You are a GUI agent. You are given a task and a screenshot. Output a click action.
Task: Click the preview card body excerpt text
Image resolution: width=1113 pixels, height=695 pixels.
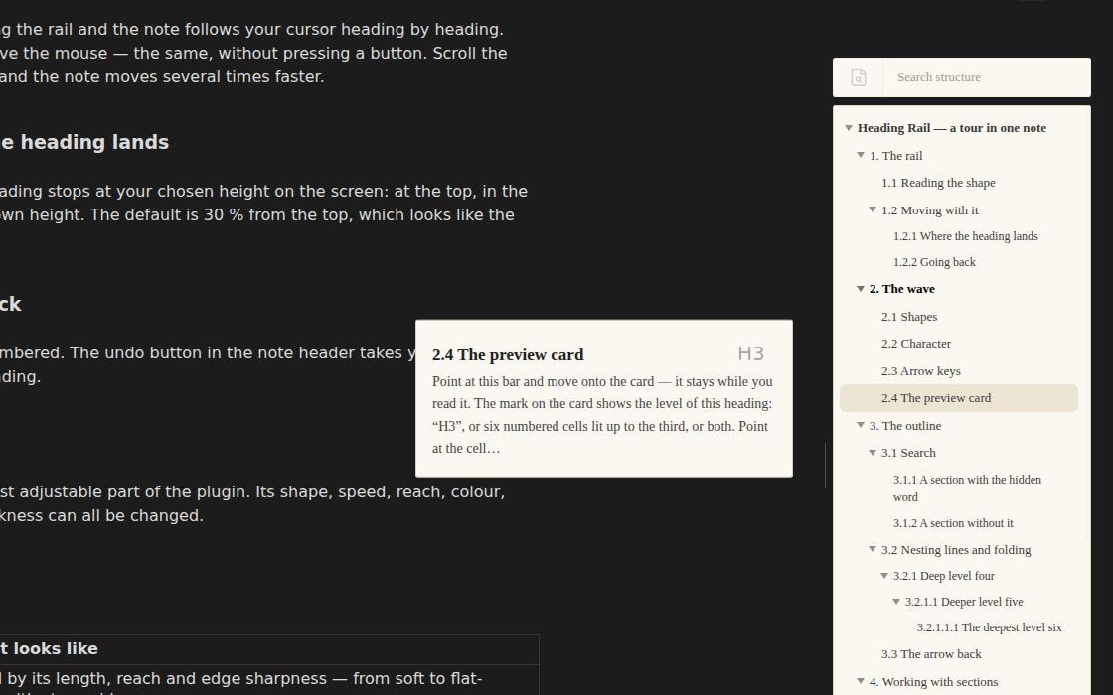click(602, 415)
